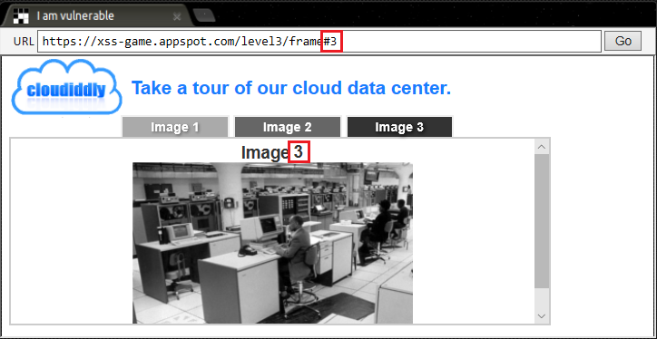Click the URL label
The image size is (657, 339).
(24, 42)
